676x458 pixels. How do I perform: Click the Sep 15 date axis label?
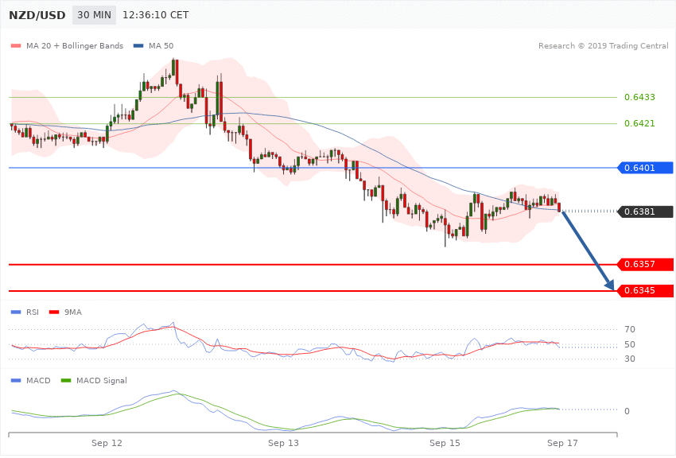click(x=445, y=443)
